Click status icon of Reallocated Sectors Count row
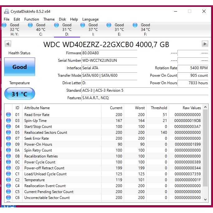The height and width of the screenshot is (213, 213). click(x=8, y=132)
